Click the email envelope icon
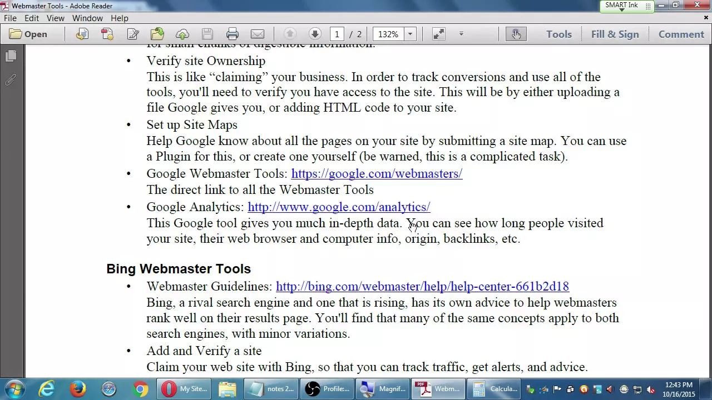712x400 pixels. [258, 34]
